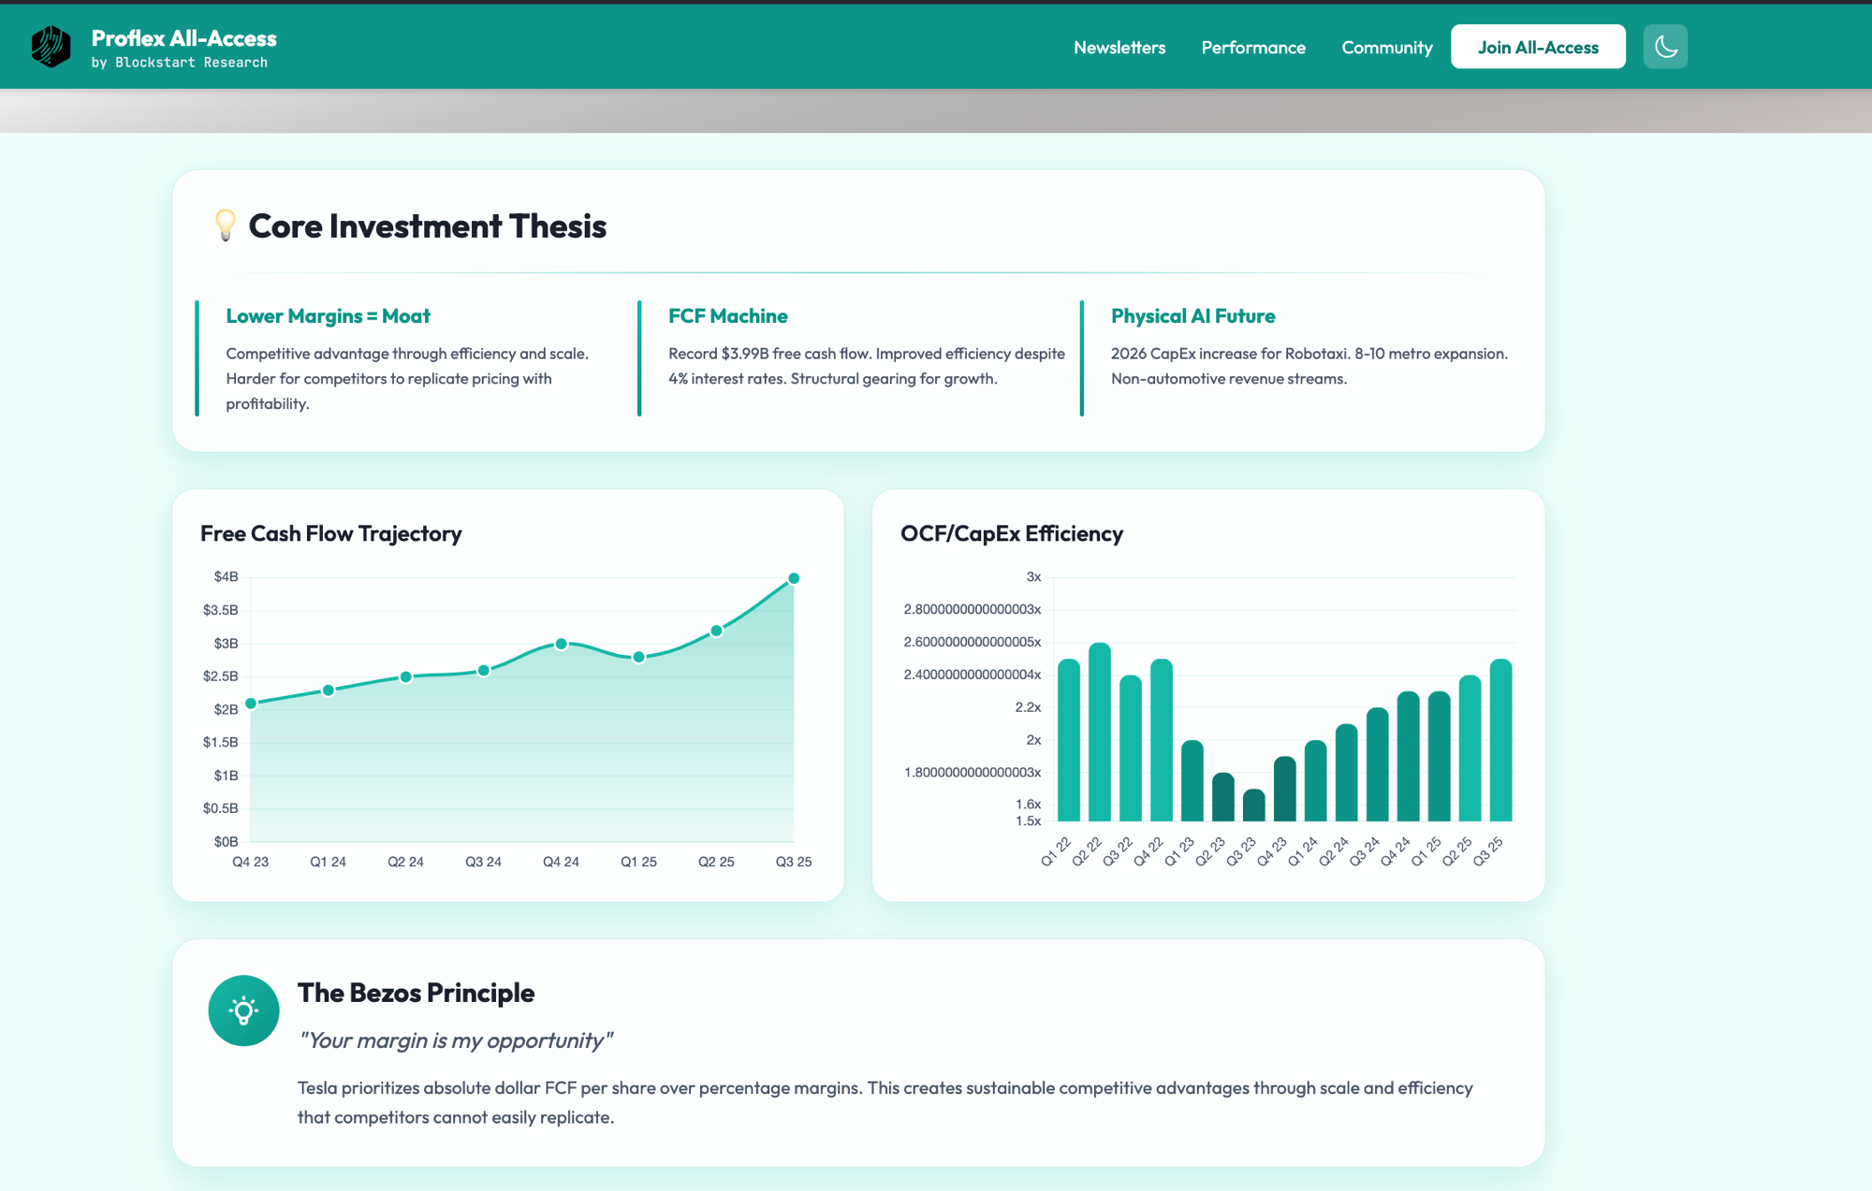1872x1191 pixels.
Task: Open the Community nav link
Action: (1386, 47)
